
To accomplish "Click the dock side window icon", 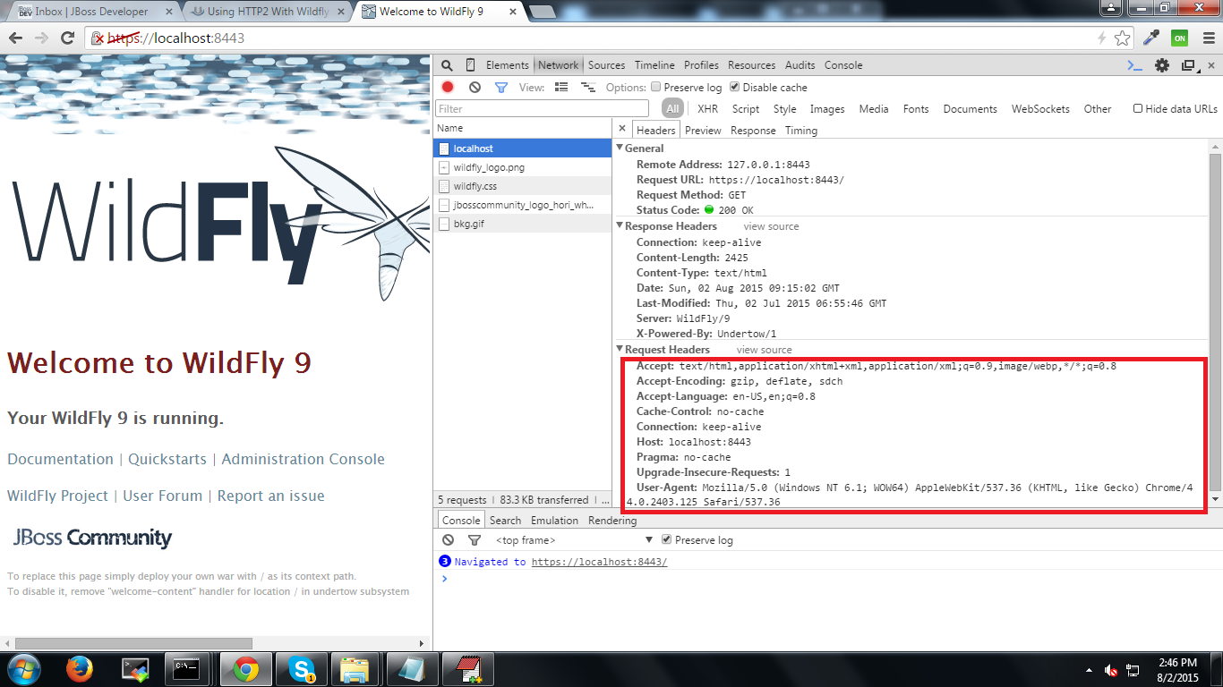I will click(1189, 65).
